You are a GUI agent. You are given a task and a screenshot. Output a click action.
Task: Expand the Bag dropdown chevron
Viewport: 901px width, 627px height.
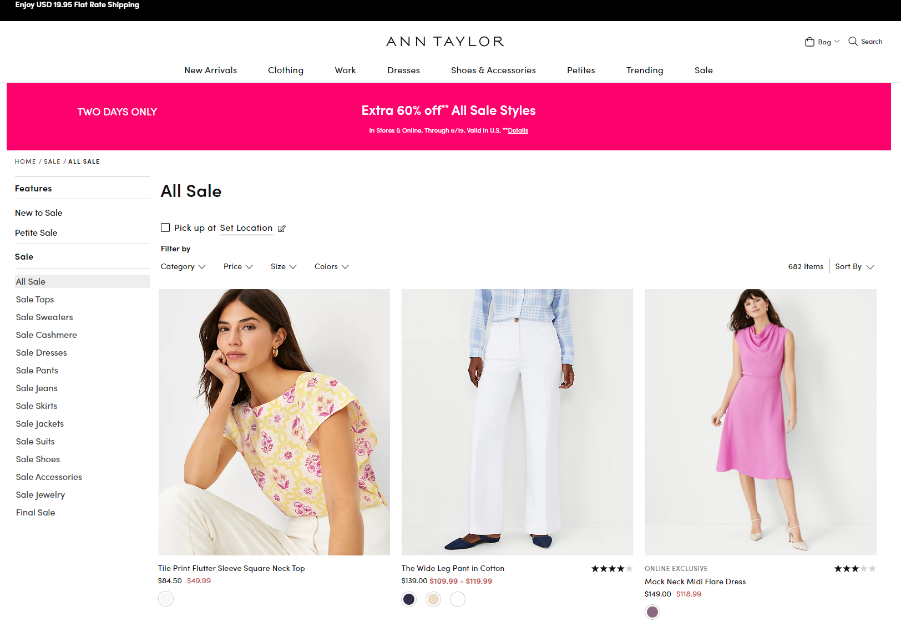tap(837, 42)
